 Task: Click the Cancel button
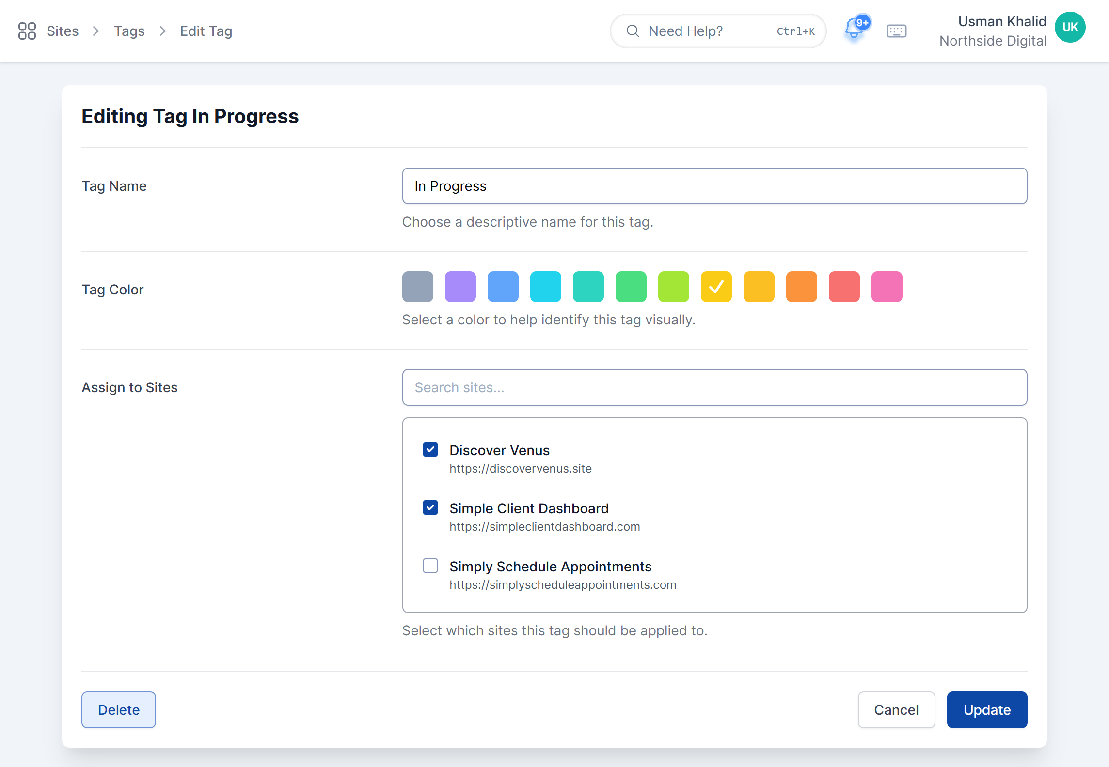(x=896, y=710)
